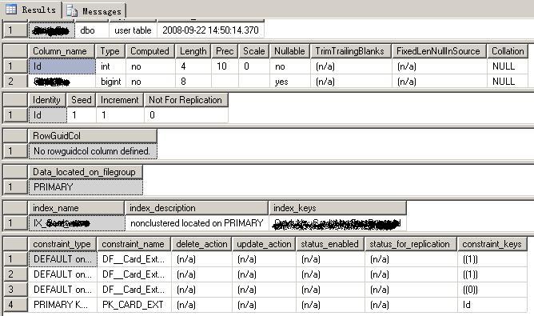This screenshot has height=316, width=534.
Task: Select the Prec cell showing 10
Action: 225,66
